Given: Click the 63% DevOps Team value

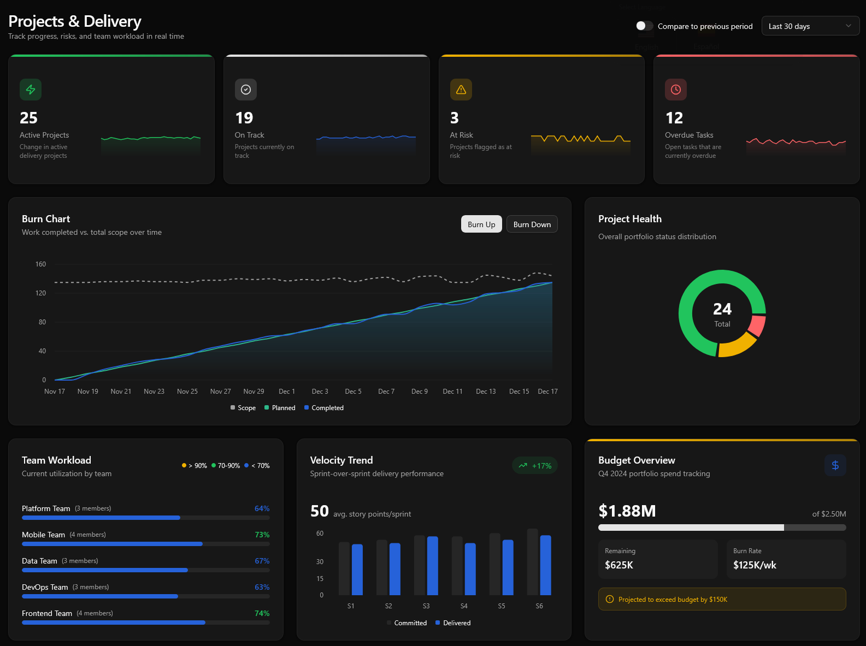Looking at the screenshot, I should coord(262,587).
